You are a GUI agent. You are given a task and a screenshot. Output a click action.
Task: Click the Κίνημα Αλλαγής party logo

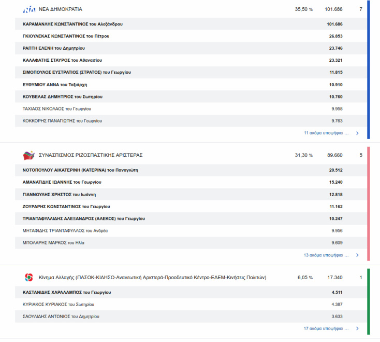click(29, 278)
